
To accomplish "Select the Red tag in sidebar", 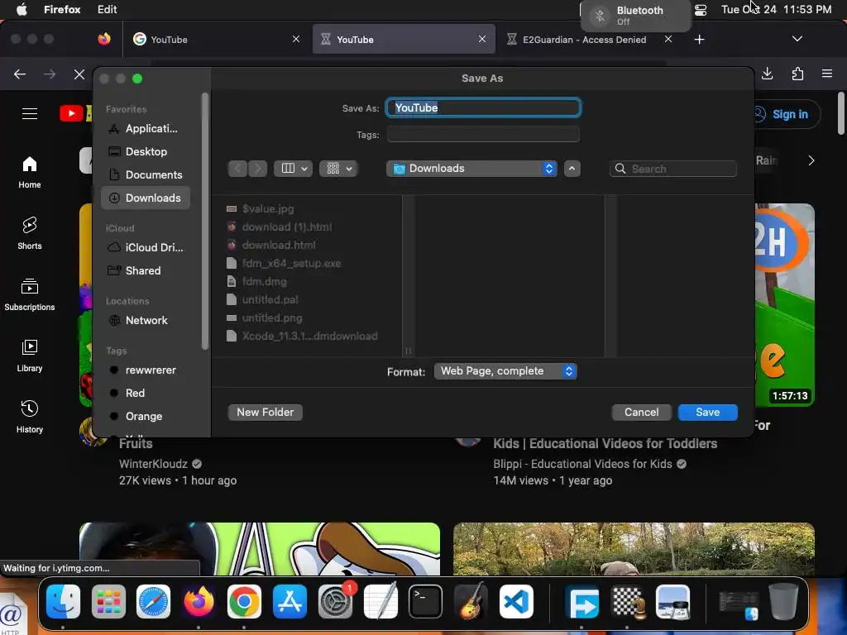I will coord(146,393).
